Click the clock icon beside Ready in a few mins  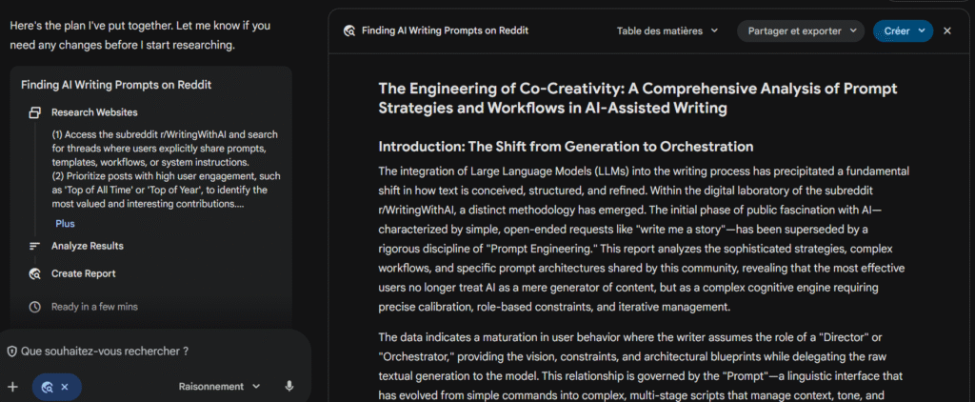point(35,307)
